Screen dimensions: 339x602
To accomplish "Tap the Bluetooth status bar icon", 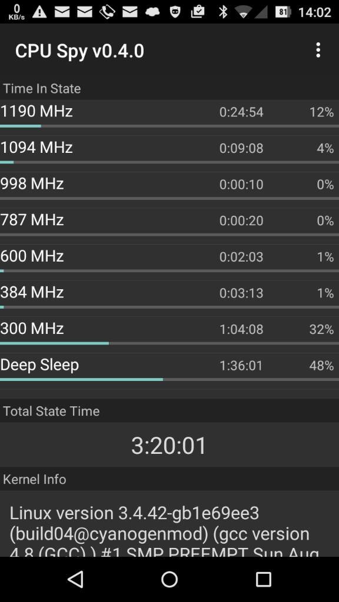I will (223, 12).
